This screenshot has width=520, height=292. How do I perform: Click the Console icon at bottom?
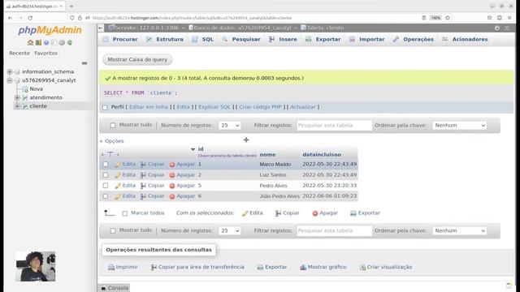point(103,288)
